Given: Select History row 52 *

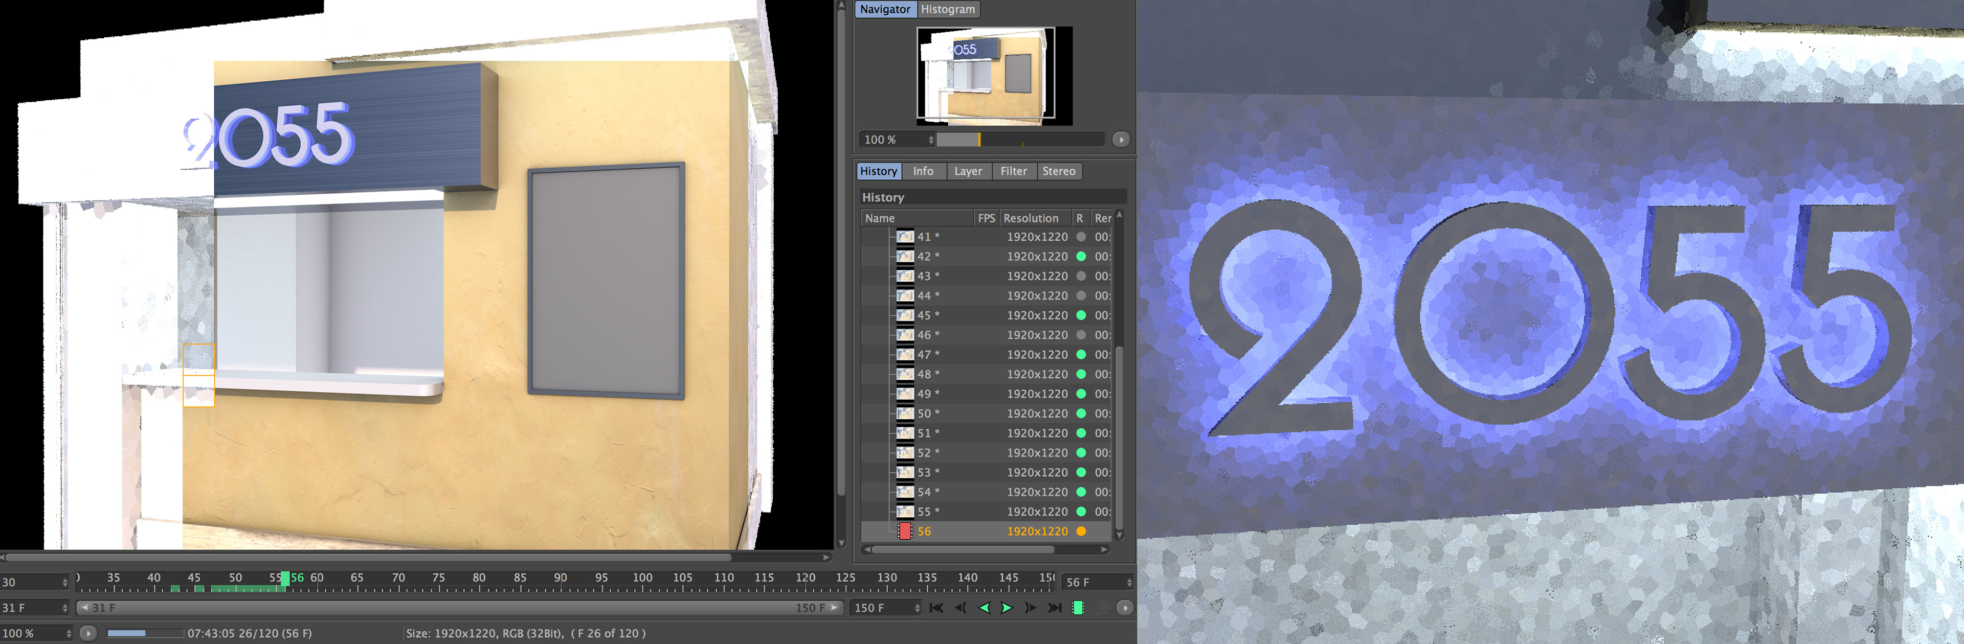Looking at the screenshot, I should tap(986, 453).
